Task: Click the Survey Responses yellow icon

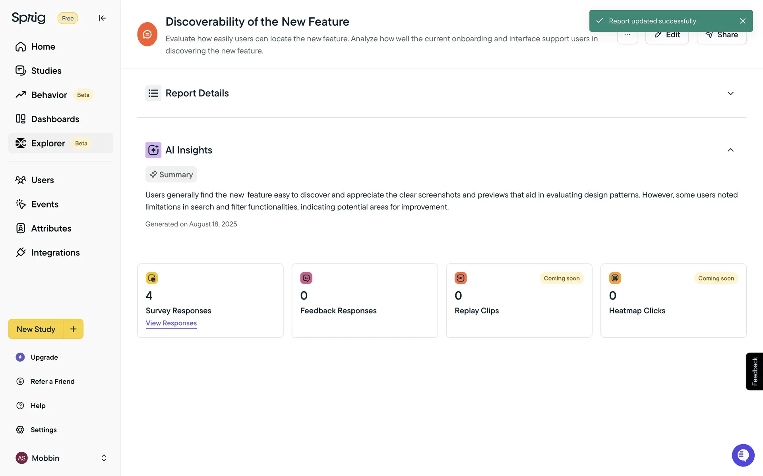Action: pos(152,278)
